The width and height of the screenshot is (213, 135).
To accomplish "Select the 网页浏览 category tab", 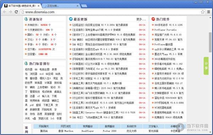I will coord(66,126).
